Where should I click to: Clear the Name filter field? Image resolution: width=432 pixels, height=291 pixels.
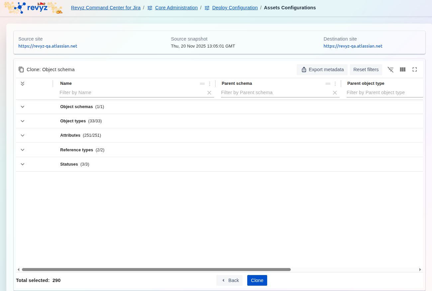209,93
